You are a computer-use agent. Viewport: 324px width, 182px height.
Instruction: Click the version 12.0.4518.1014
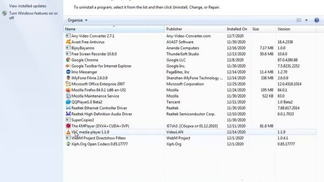[x=289, y=84]
